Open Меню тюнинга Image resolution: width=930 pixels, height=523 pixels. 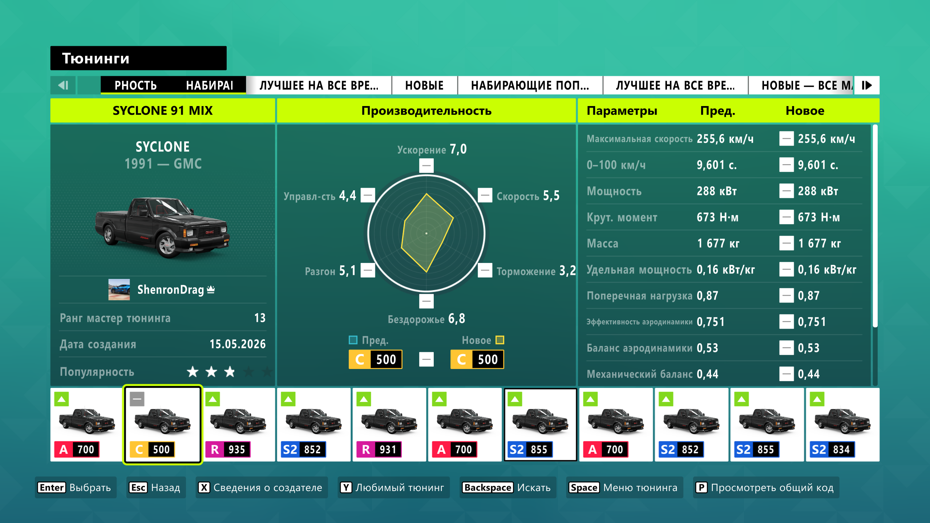pos(624,487)
